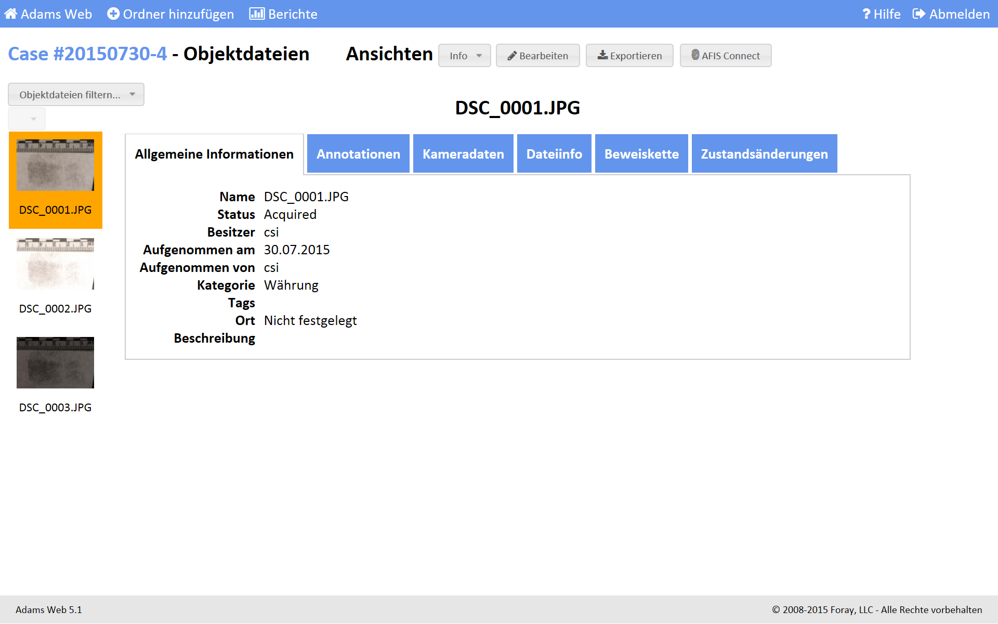
Task: Click the download icon on Exportieren
Action: point(602,55)
